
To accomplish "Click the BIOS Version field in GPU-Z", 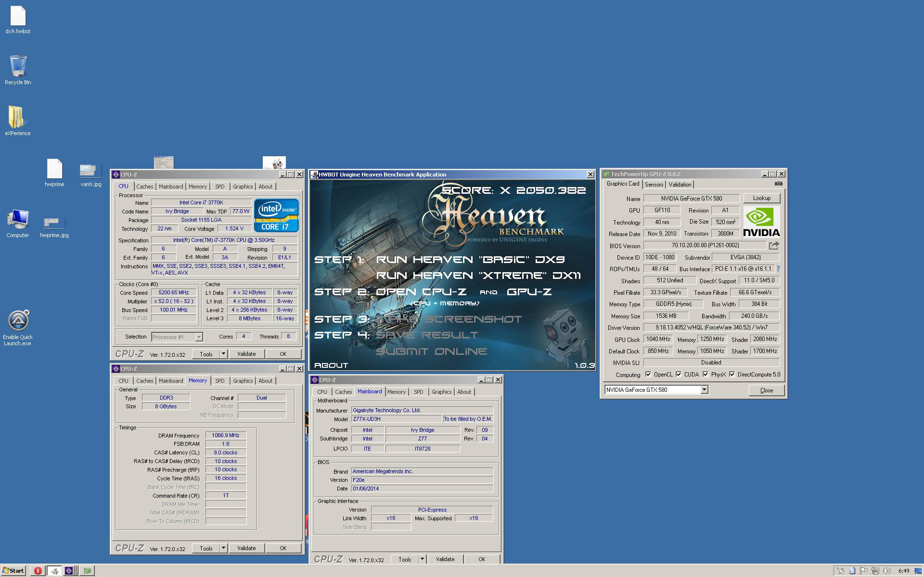I will point(705,245).
